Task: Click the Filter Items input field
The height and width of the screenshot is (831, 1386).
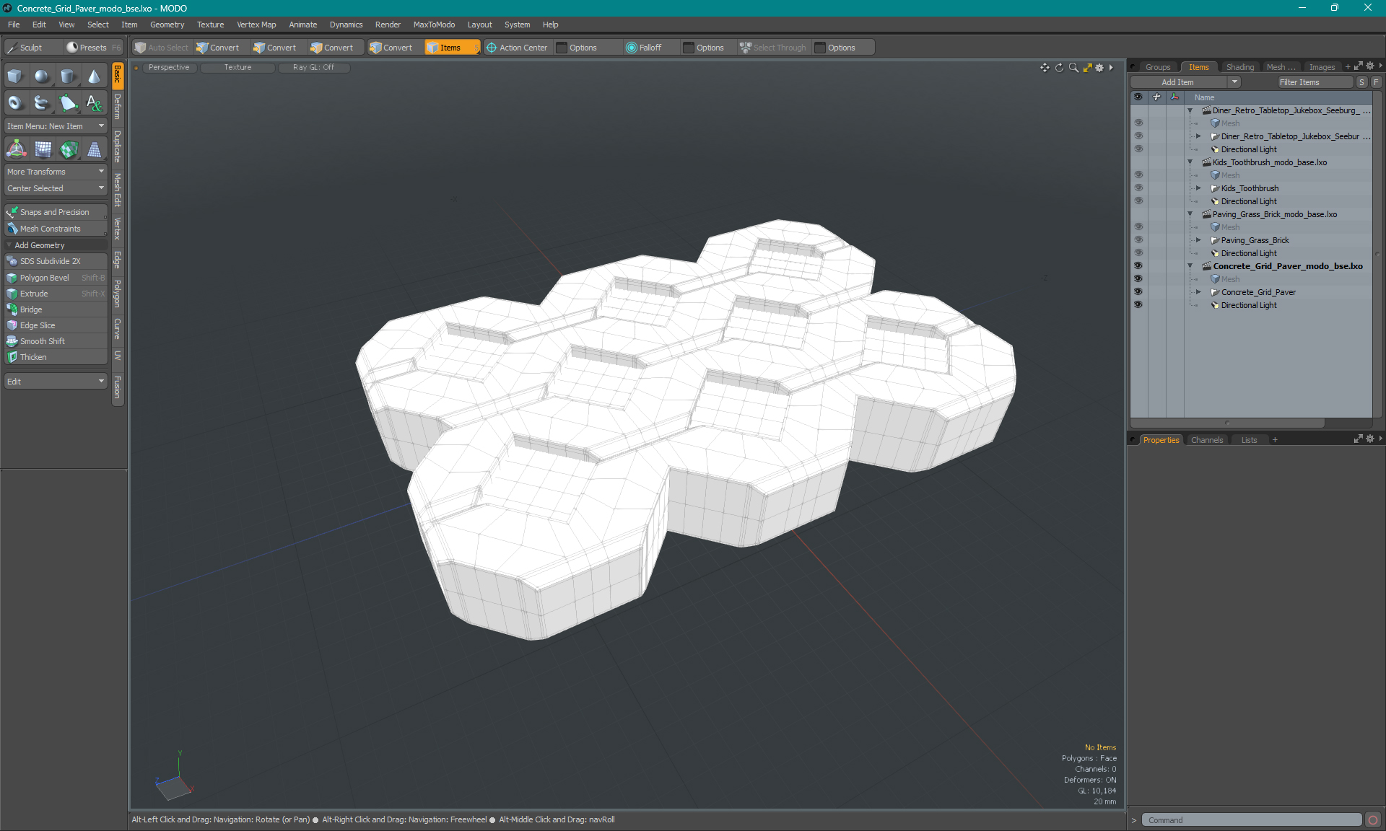Action: 1315,82
